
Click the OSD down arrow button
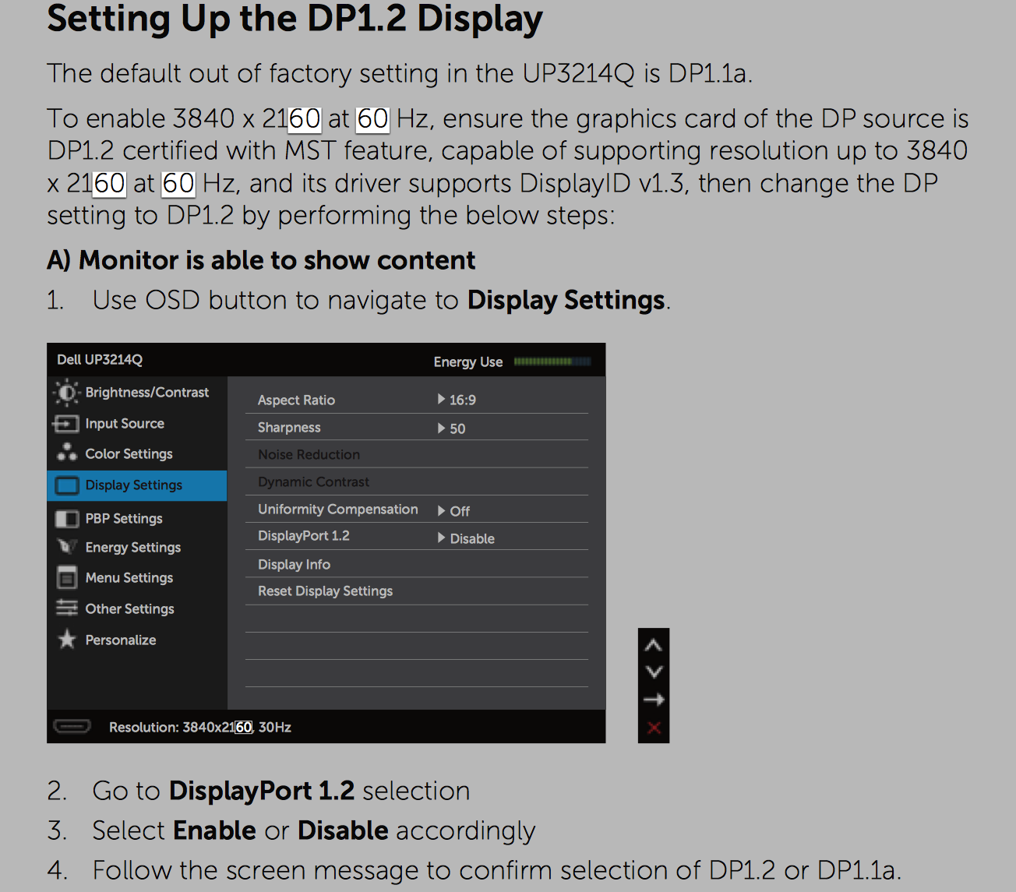(x=654, y=672)
